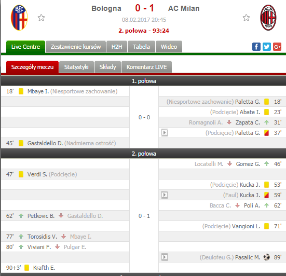Play video of Kucka's 59' red card
The width and height of the screenshot is (286, 276).
(165, 195)
